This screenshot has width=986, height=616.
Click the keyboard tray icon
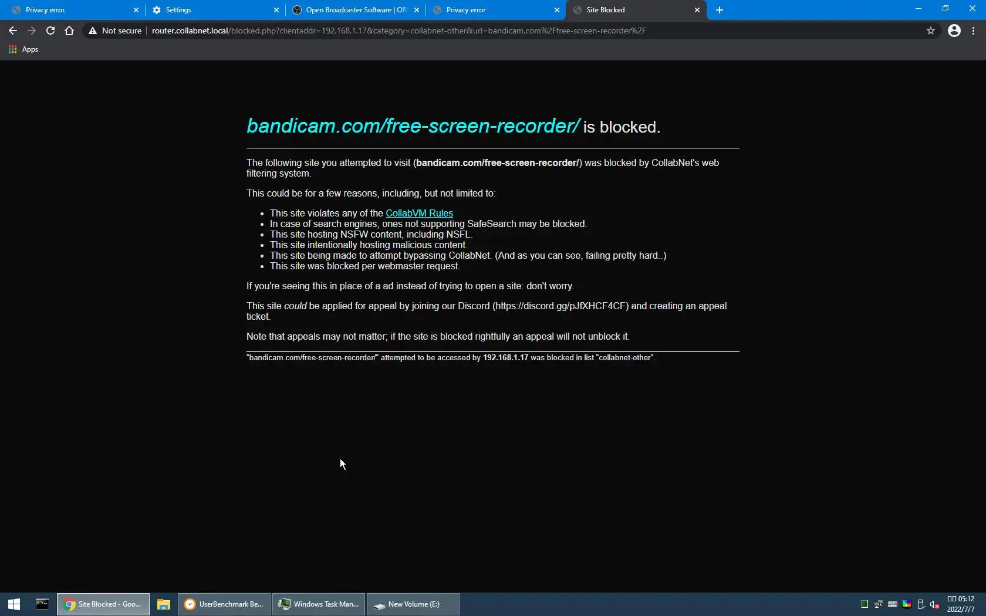[893, 604]
